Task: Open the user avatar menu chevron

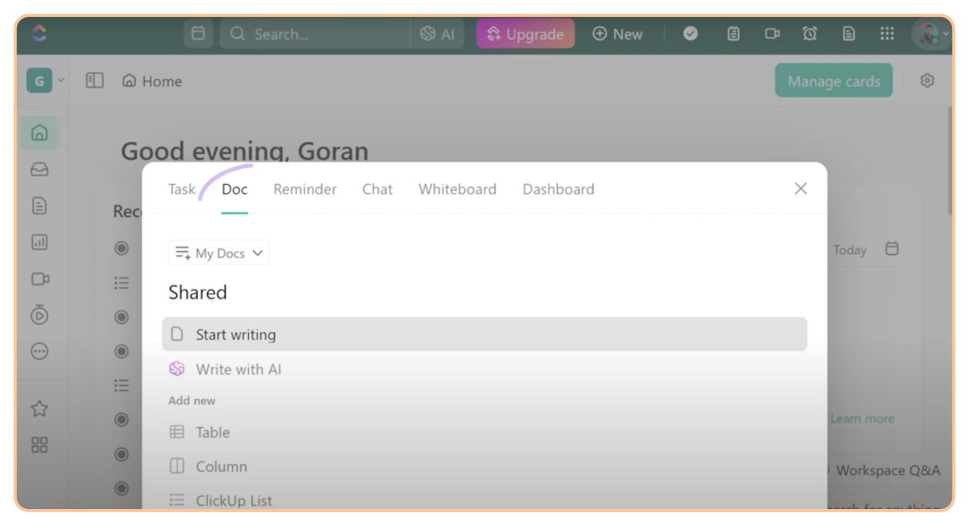Action: (946, 33)
